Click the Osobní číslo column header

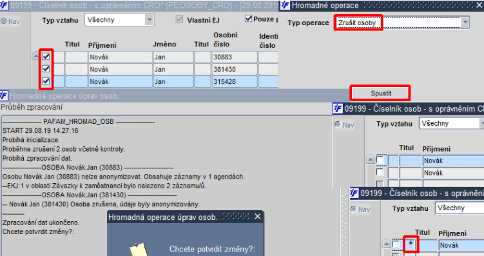[226, 39]
